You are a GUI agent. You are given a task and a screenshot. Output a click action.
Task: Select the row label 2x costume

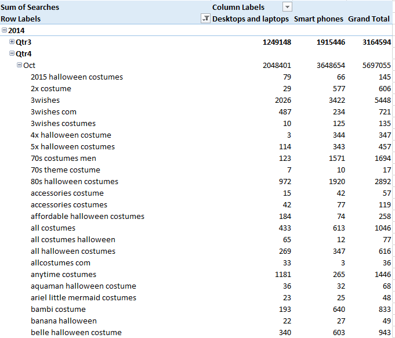click(x=51, y=88)
